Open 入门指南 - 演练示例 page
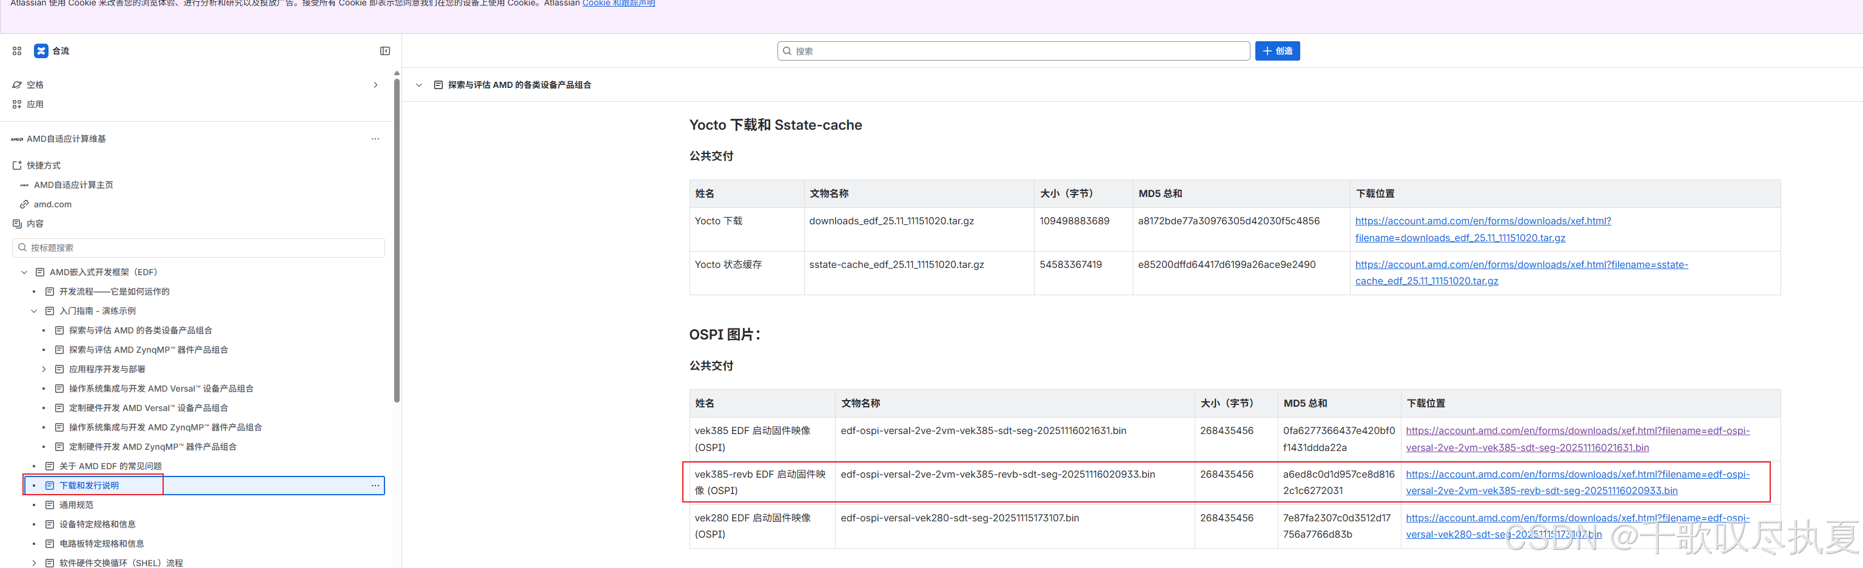Screen dimensions: 1863x568 point(98,312)
